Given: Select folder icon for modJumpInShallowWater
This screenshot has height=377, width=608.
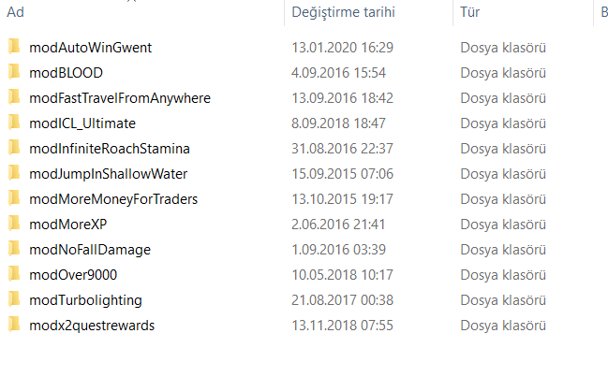Looking at the screenshot, I should [x=14, y=173].
